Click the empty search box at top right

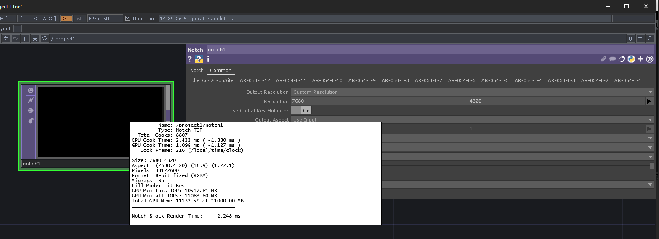point(632,19)
